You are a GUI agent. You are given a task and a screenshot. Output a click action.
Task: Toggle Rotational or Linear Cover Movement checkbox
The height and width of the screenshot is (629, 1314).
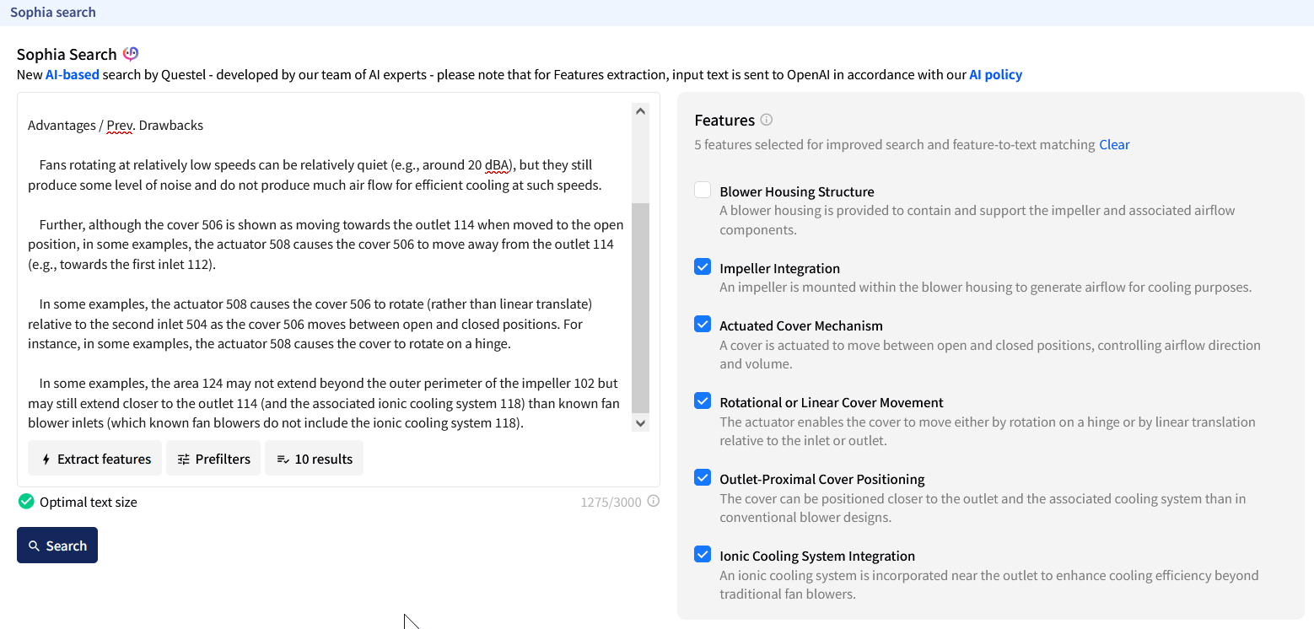point(703,401)
